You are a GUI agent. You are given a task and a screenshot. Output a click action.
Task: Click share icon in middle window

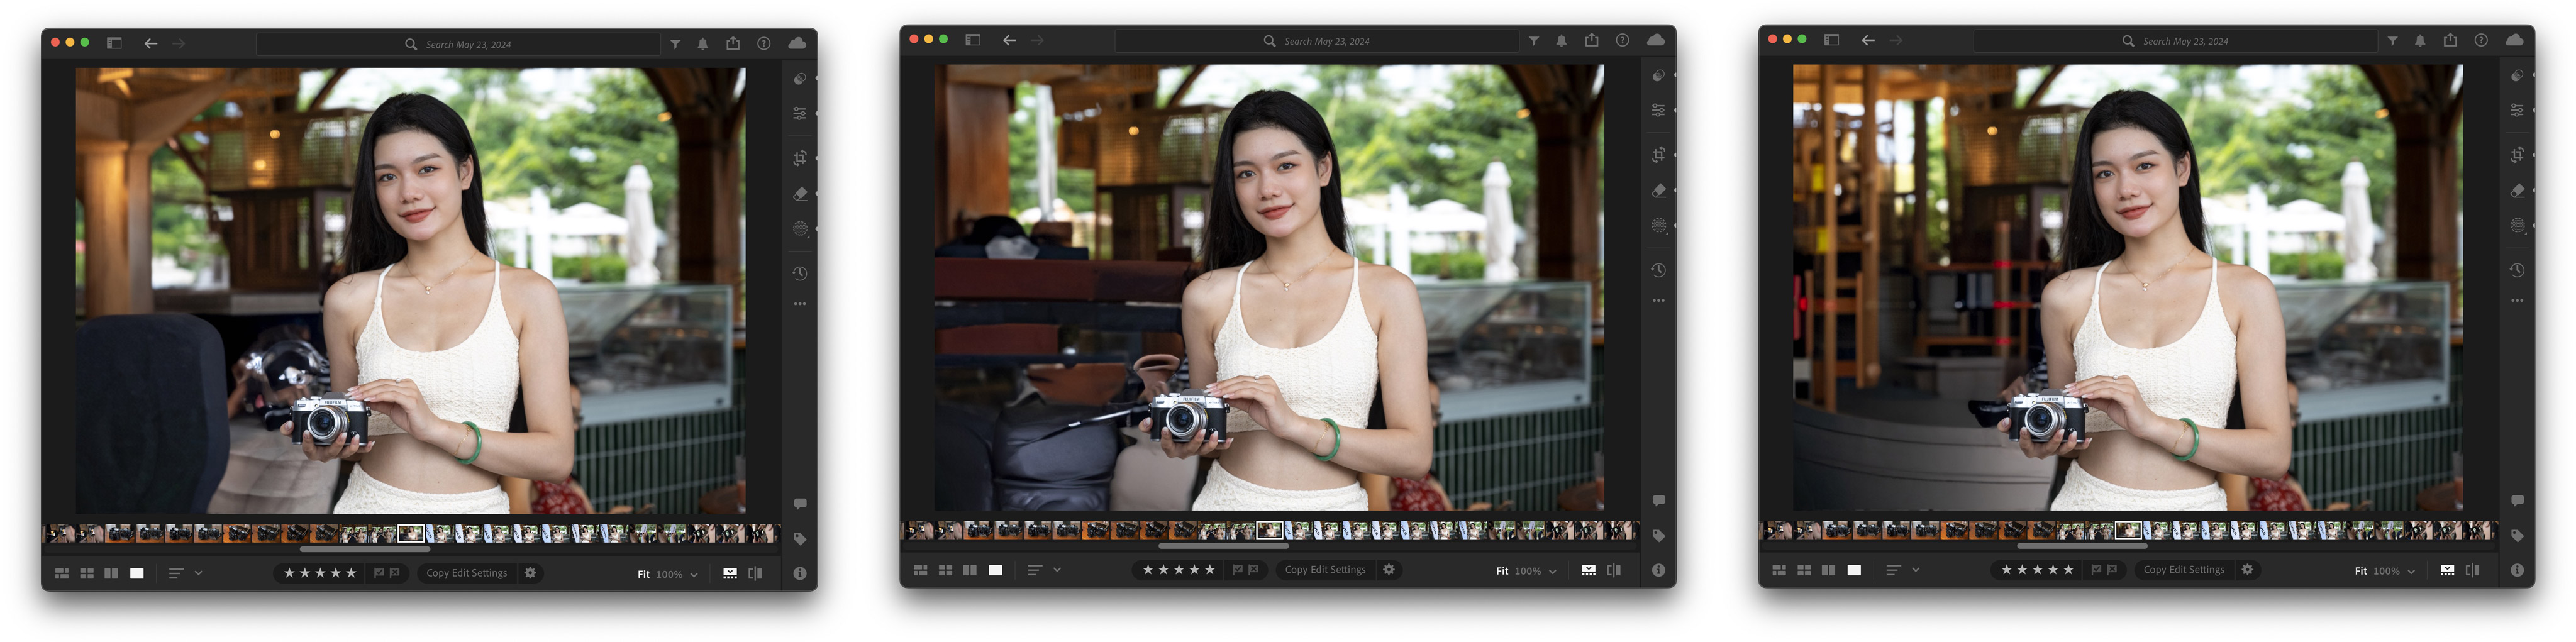(x=1591, y=40)
